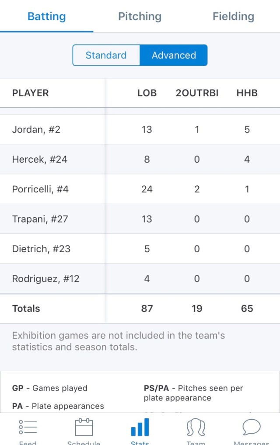Select Rodriguez, #12 player row
The width and height of the screenshot is (280, 445).
(45, 279)
